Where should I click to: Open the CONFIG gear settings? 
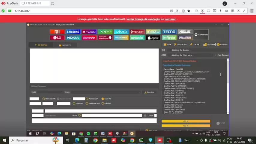(x=222, y=44)
